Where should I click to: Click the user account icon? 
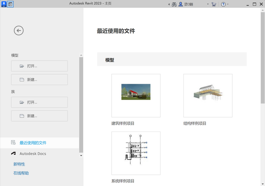click(181, 4)
